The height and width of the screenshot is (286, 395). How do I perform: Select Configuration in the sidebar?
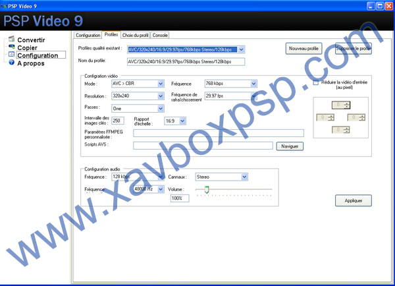tap(41, 55)
